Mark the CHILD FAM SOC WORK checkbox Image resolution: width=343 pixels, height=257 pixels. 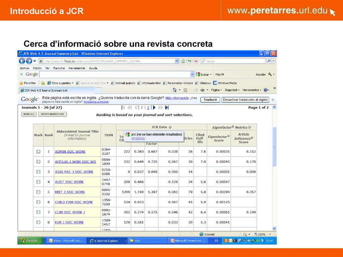[x=39, y=202]
